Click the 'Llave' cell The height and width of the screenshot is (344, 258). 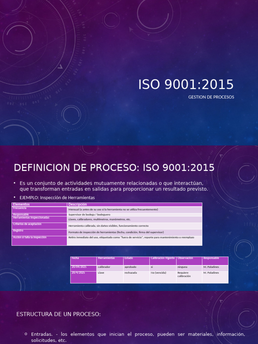[x=110, y=277]
